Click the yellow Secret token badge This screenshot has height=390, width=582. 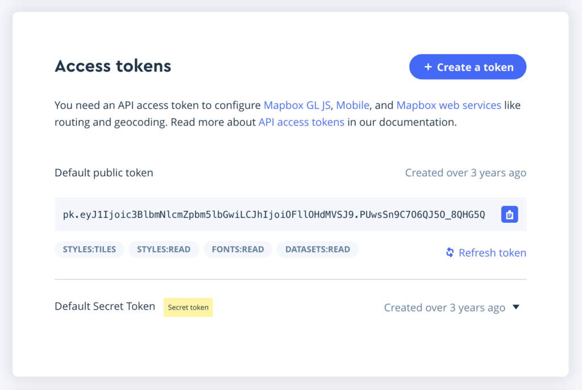(x=188, y=308)
